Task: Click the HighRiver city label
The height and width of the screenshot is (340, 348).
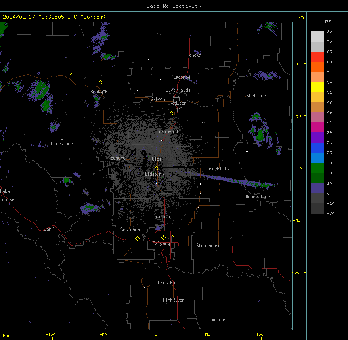Action: (174, 300)
